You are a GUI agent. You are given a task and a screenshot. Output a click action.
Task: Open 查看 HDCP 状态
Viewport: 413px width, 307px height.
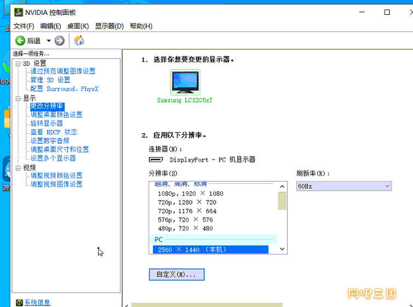pos(54,132)
